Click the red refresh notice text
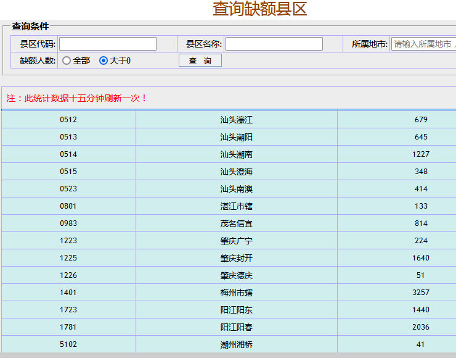Image resolution: width=456 pixels, height=358 pixels. [x=77, y=98]
